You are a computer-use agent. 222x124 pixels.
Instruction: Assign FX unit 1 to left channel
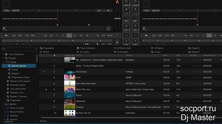click(x=125, y=18)
